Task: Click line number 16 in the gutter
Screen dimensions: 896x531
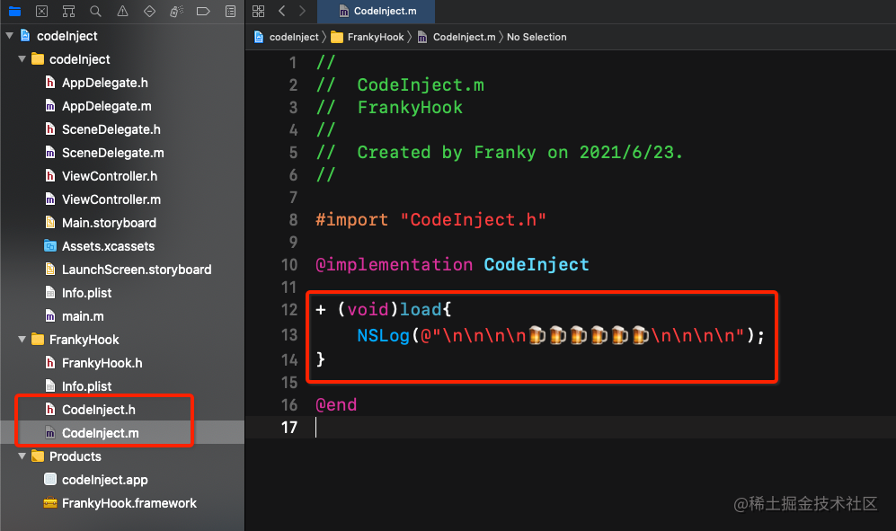Action: point(289,405)
